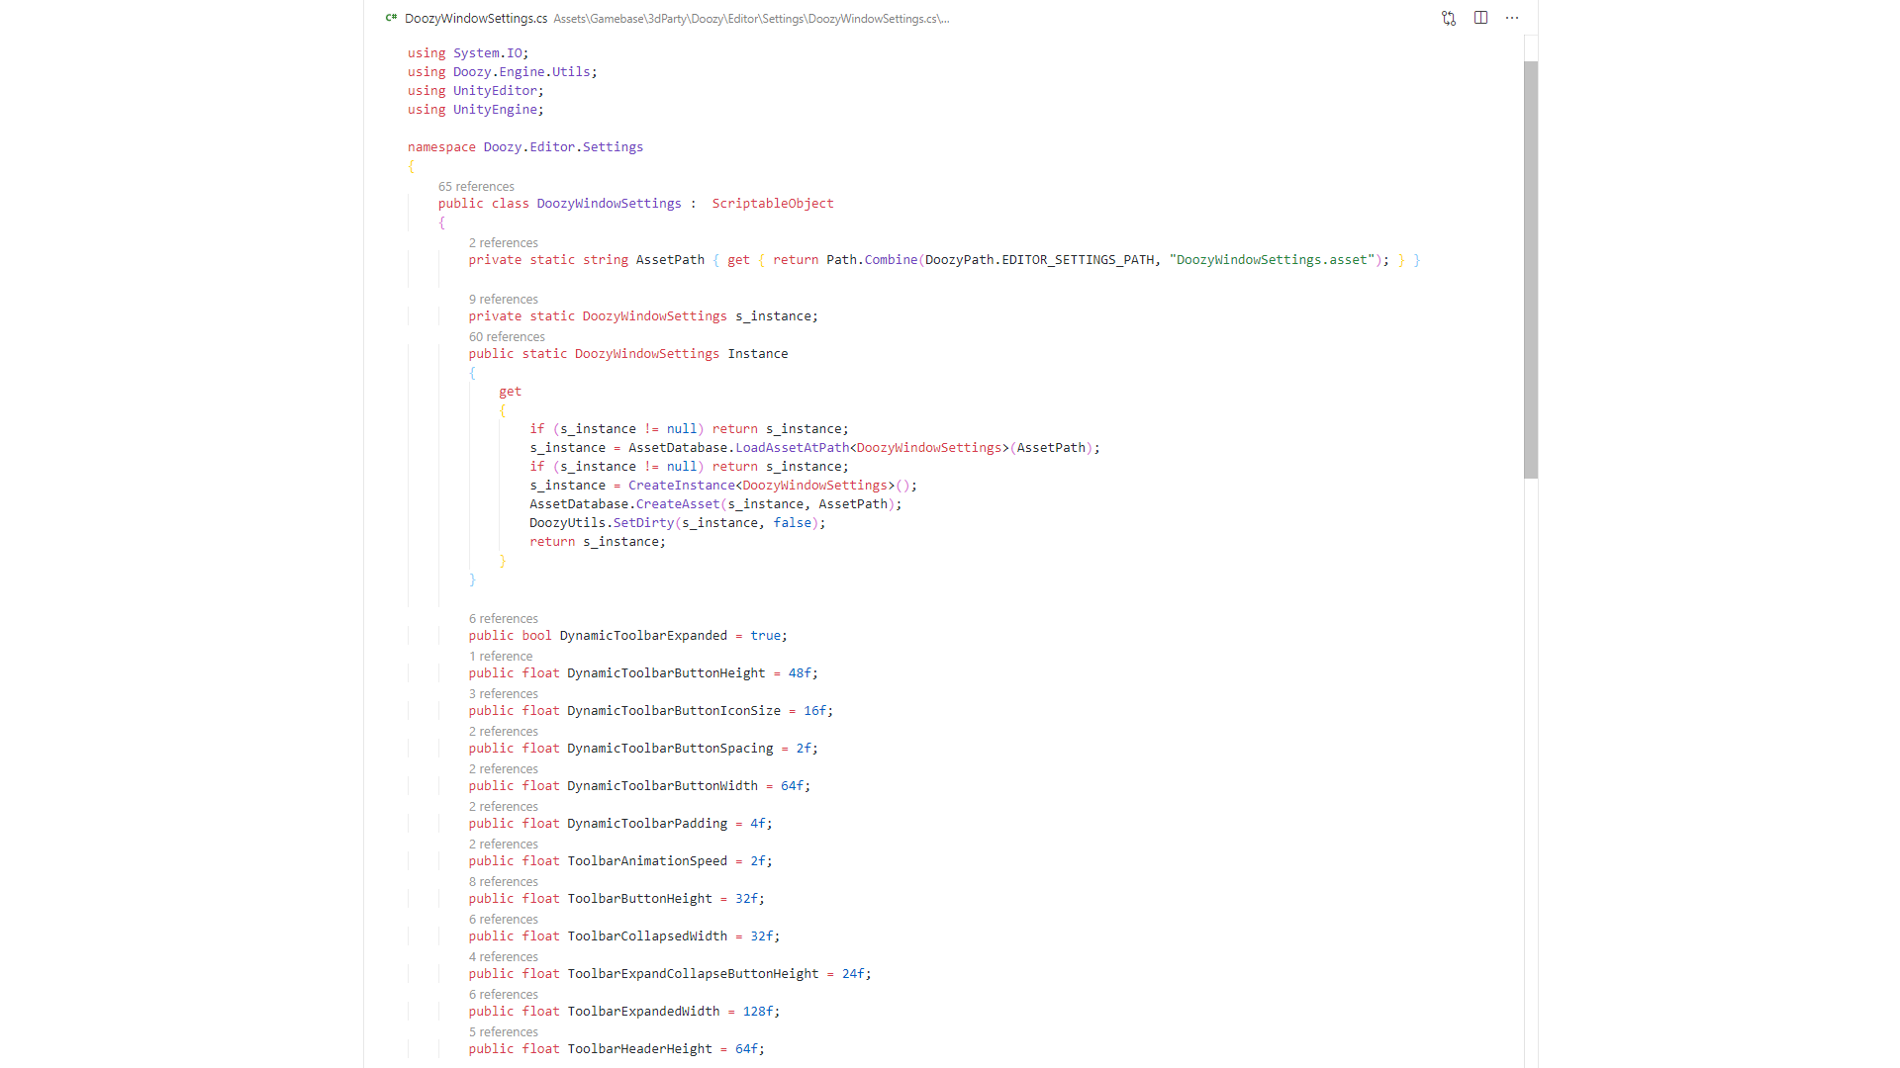This screenshot has height=1068, width=1900.
Task: Open '2 references' lens above ToolbarAnimationSpeed
Action: (x=504, y=845)
